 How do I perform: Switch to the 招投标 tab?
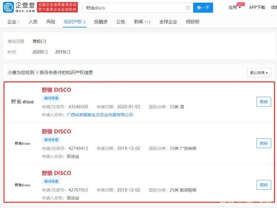pos(193,22)
